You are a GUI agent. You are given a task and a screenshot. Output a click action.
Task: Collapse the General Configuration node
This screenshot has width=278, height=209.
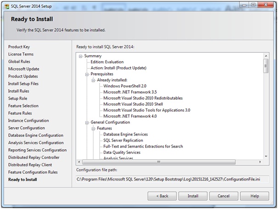coord(87,123)
